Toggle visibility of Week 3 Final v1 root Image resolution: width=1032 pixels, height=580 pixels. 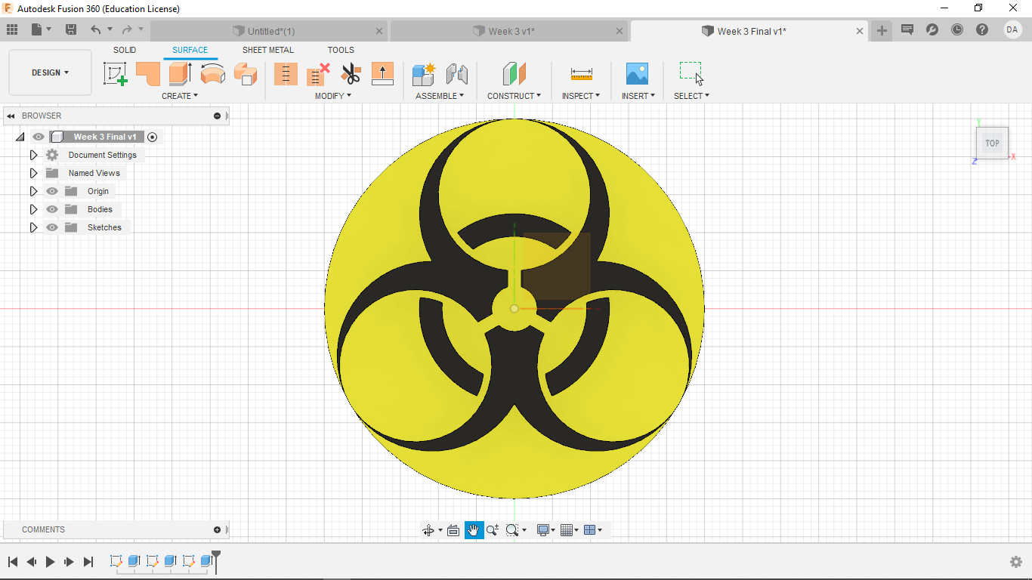pos(39,137)
